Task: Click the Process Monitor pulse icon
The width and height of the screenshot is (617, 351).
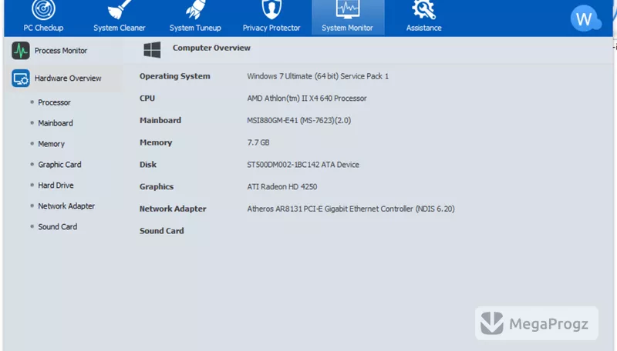Action: coord(21,51)
